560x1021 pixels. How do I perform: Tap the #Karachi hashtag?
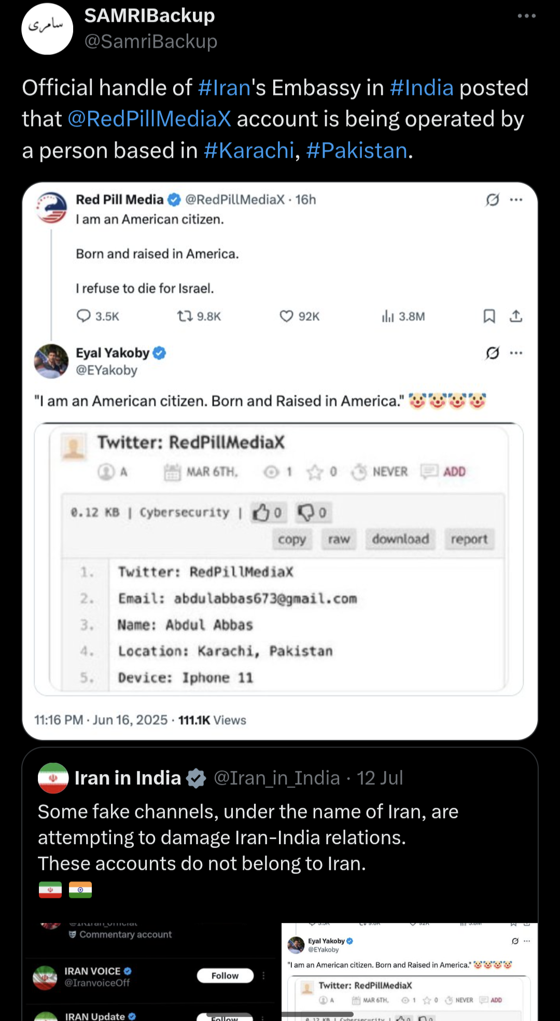[x=249, y=150]
